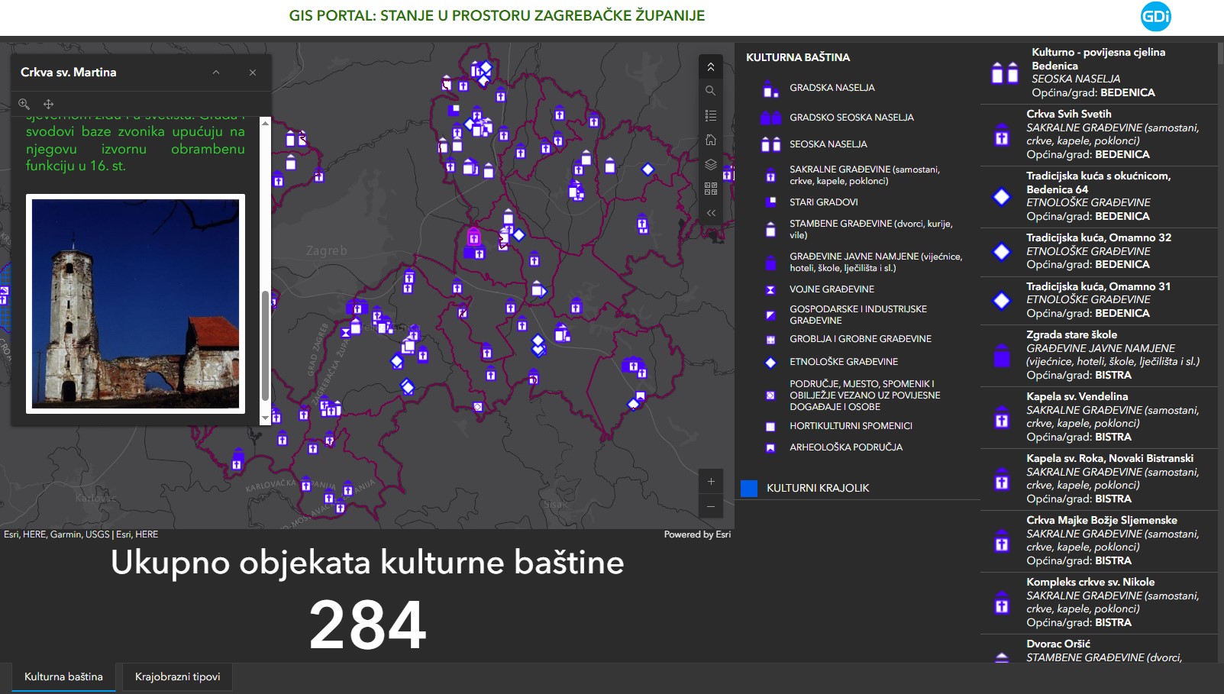Screen dimensions: 1224x694
Task: Open the map layers tool
Action: click(710, 164)
